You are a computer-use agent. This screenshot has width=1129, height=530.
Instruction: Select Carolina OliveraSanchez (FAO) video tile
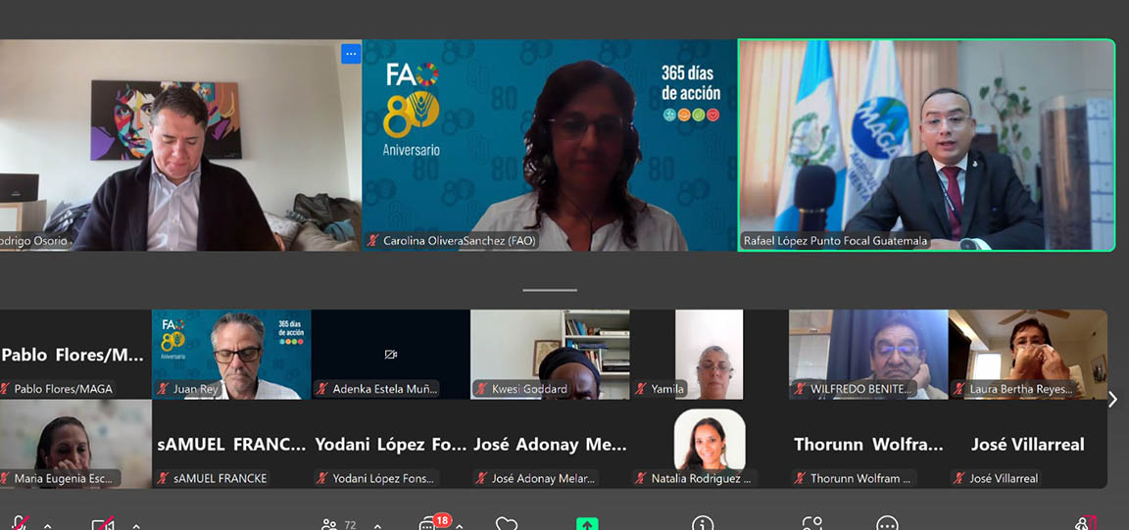click(x=550, y=145)
